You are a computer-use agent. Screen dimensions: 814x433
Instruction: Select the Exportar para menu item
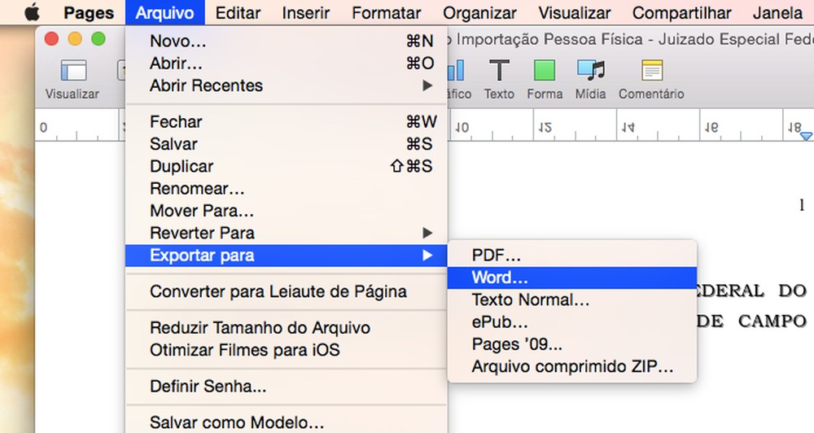pyautogui.click(x=286, y=256)
